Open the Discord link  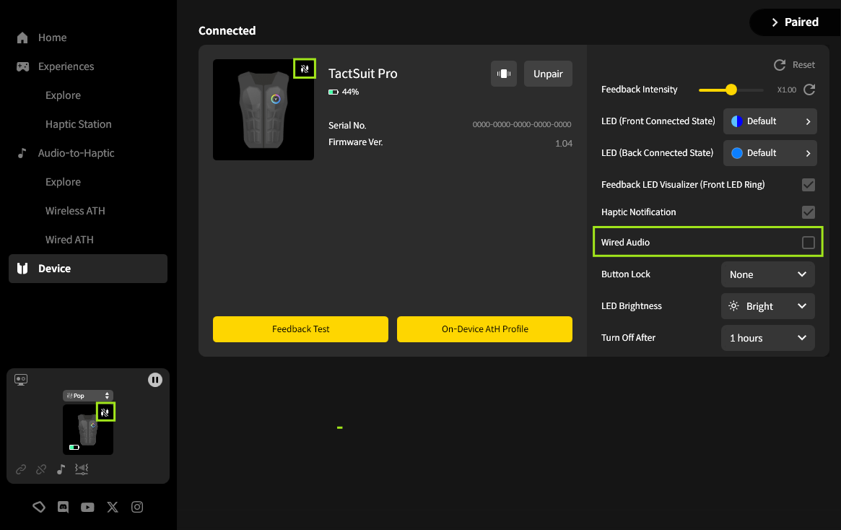click(64, 507)
